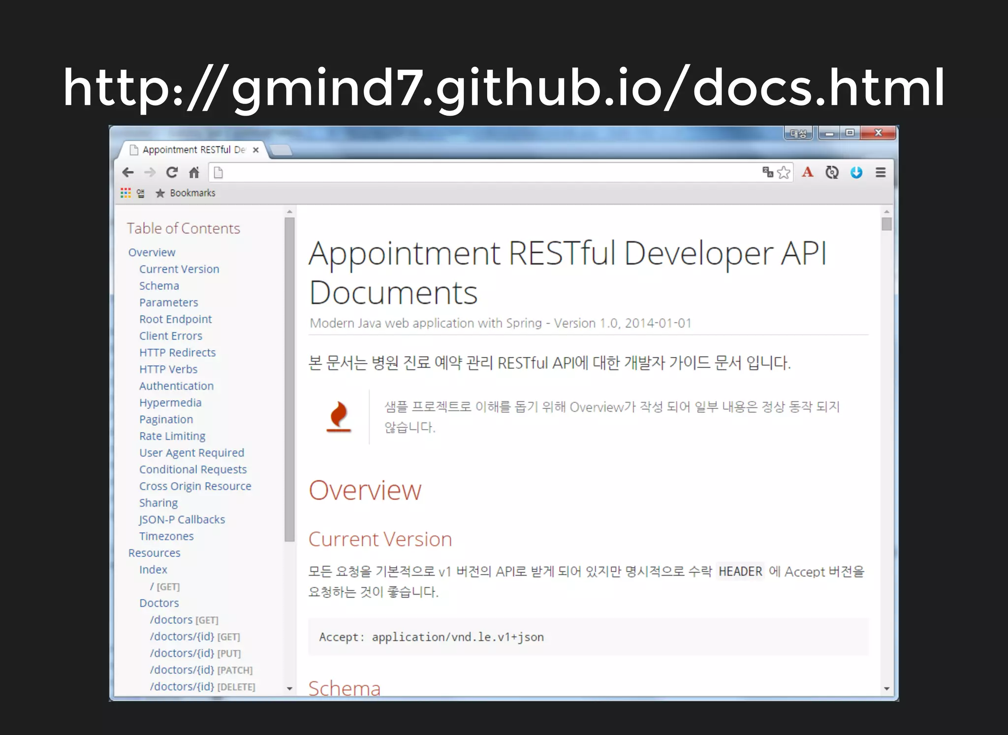Image resolution: width=1008 pixels, height=735 pixels.
Task: Click the circular sync extension icon
Action: click(x=832, y=172)
